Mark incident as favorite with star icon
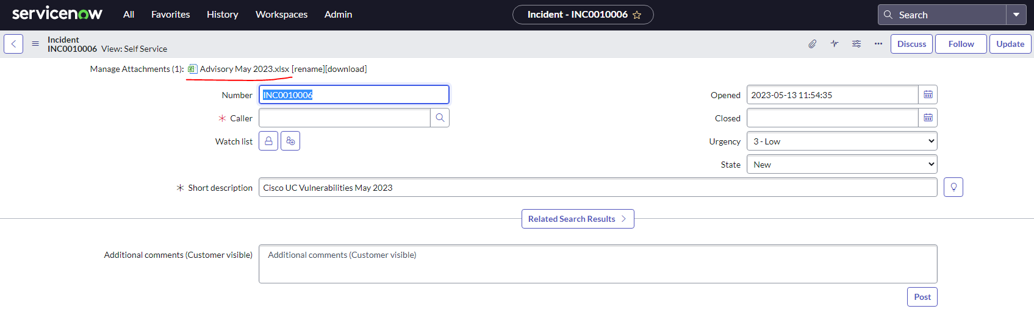1034x320 pixels. click(x=637, y=15)
